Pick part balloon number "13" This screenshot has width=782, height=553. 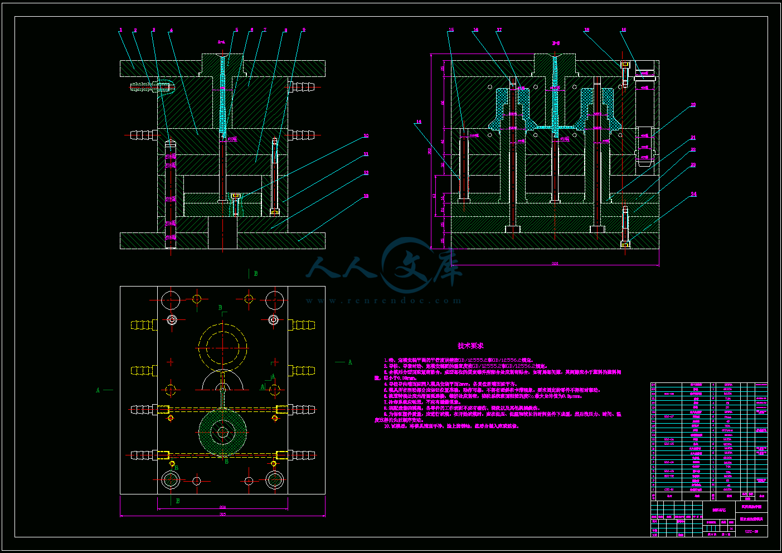366,196
